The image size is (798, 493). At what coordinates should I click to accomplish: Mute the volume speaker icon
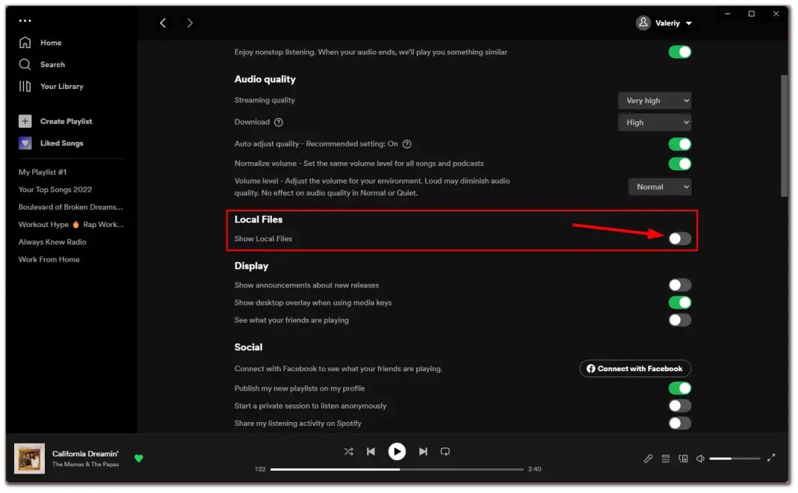(x=699, y=459)
